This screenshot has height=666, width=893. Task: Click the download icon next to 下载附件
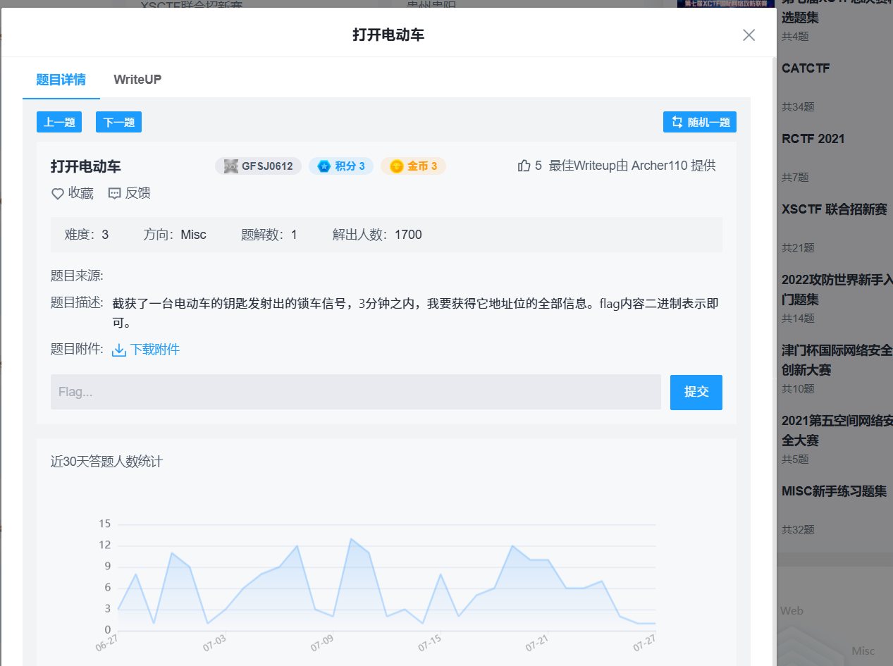point(119,349)
